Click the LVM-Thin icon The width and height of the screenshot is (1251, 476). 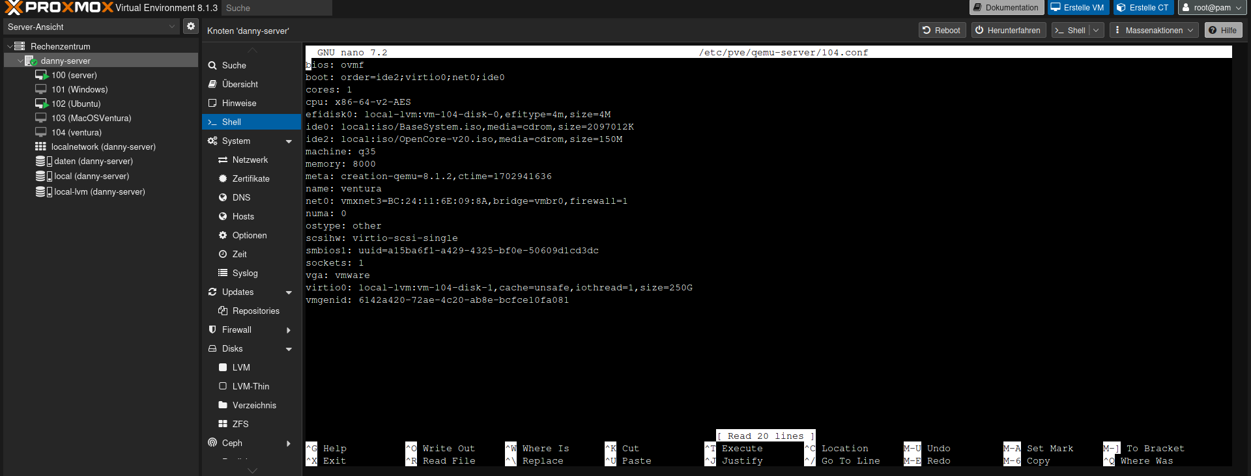(223, 386)
